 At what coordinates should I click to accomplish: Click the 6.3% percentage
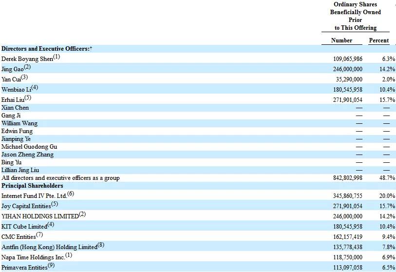click(388, 59)
